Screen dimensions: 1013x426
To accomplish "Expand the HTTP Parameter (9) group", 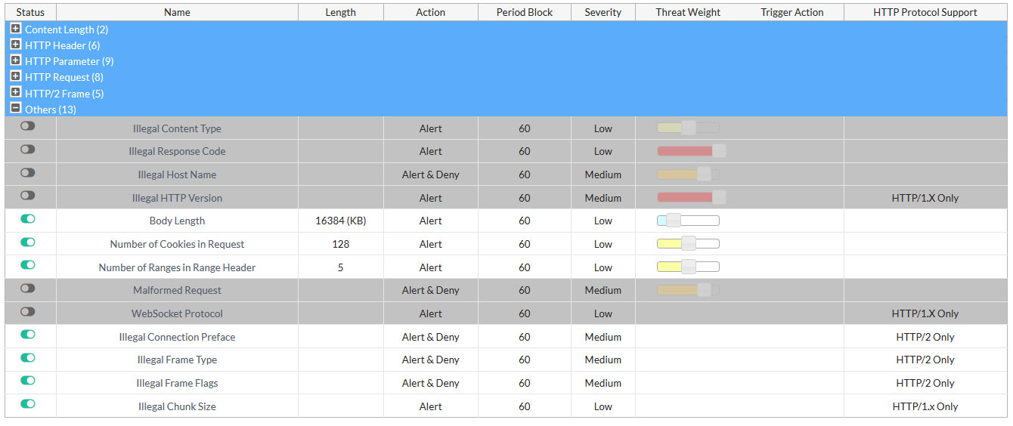I will [x=16, y=60].
